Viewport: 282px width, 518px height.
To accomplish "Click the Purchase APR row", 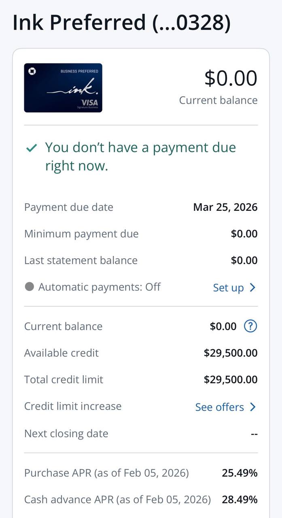I will pos(141,473).
